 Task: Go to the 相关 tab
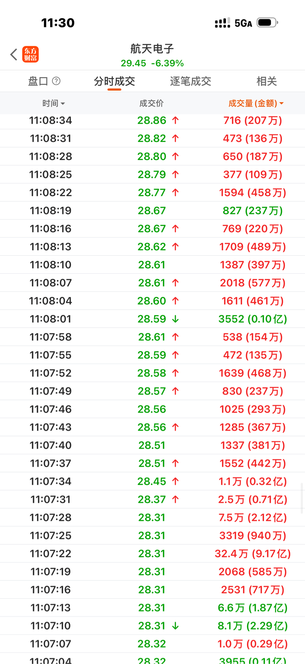coord(266,82)
